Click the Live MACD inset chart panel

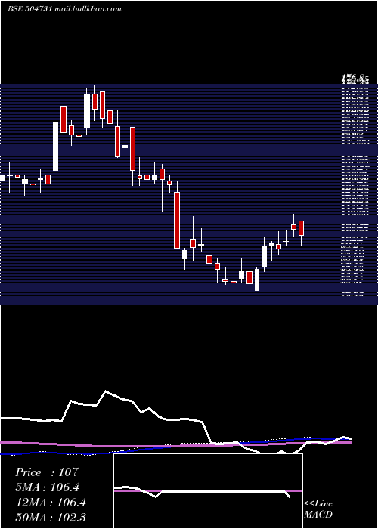[x=208, y=491]
